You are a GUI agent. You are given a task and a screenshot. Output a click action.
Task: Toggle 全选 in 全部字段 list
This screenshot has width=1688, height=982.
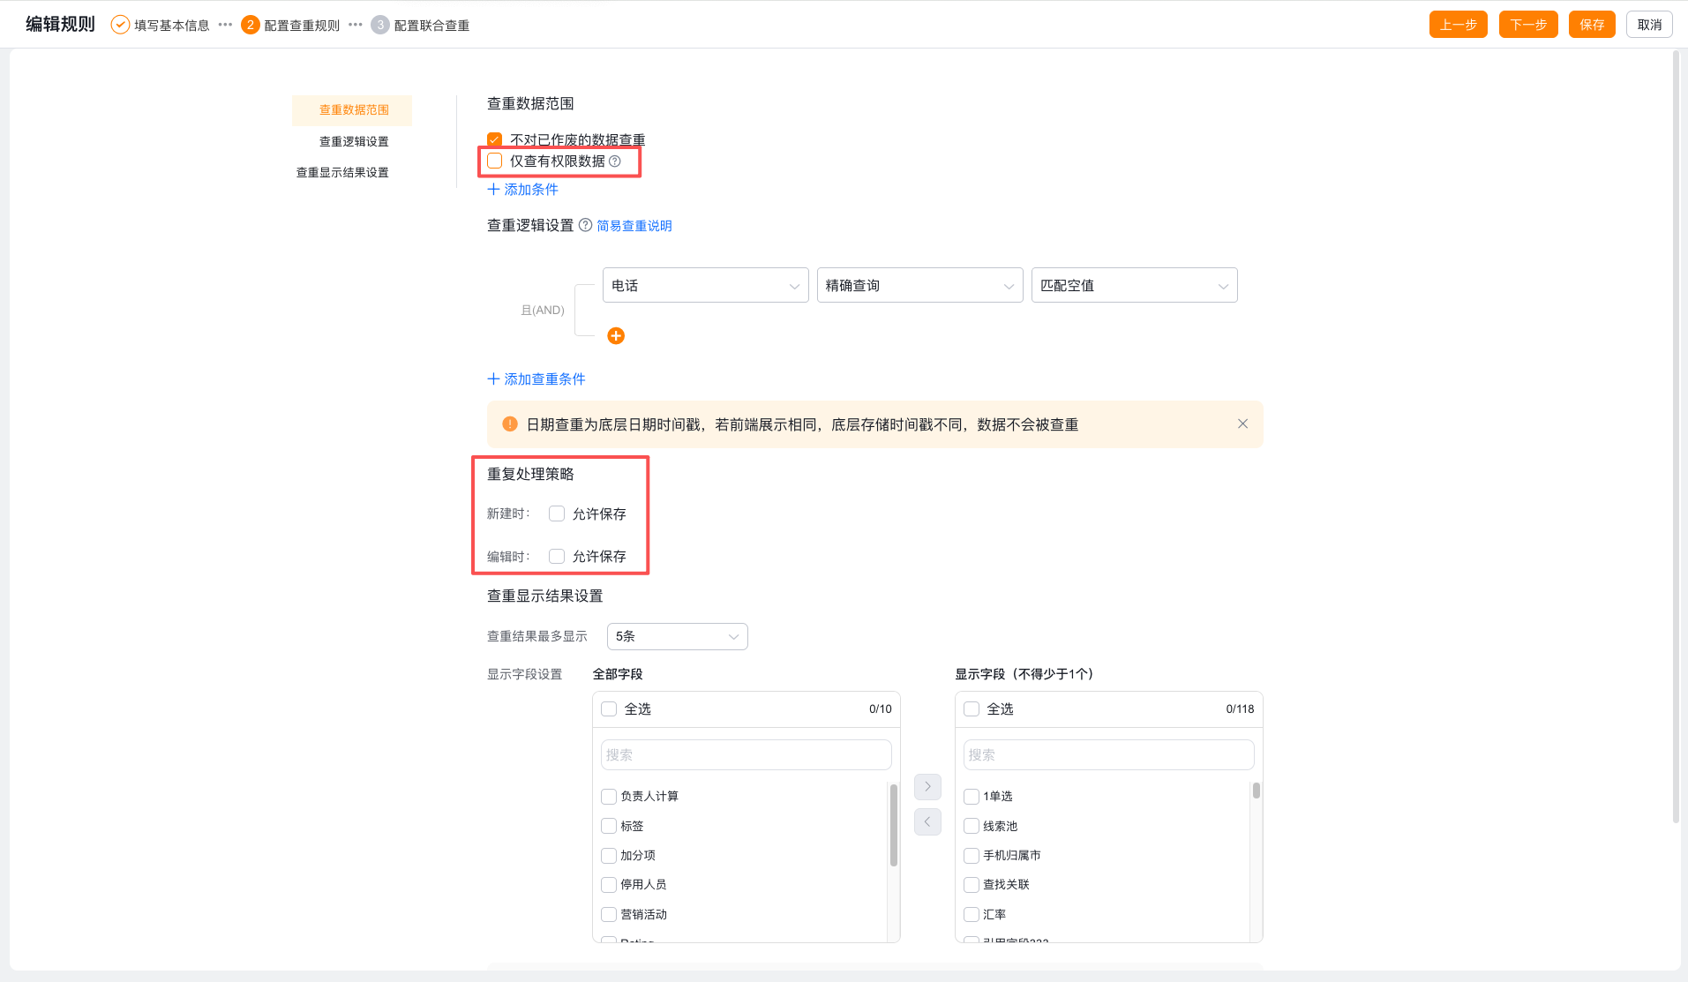[609, 709]
